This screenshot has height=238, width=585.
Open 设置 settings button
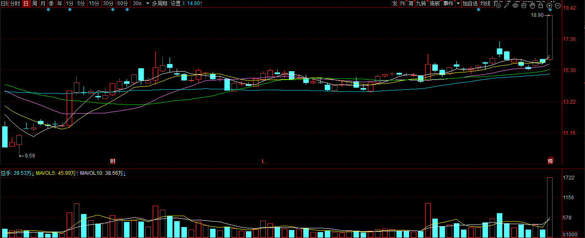175,3
